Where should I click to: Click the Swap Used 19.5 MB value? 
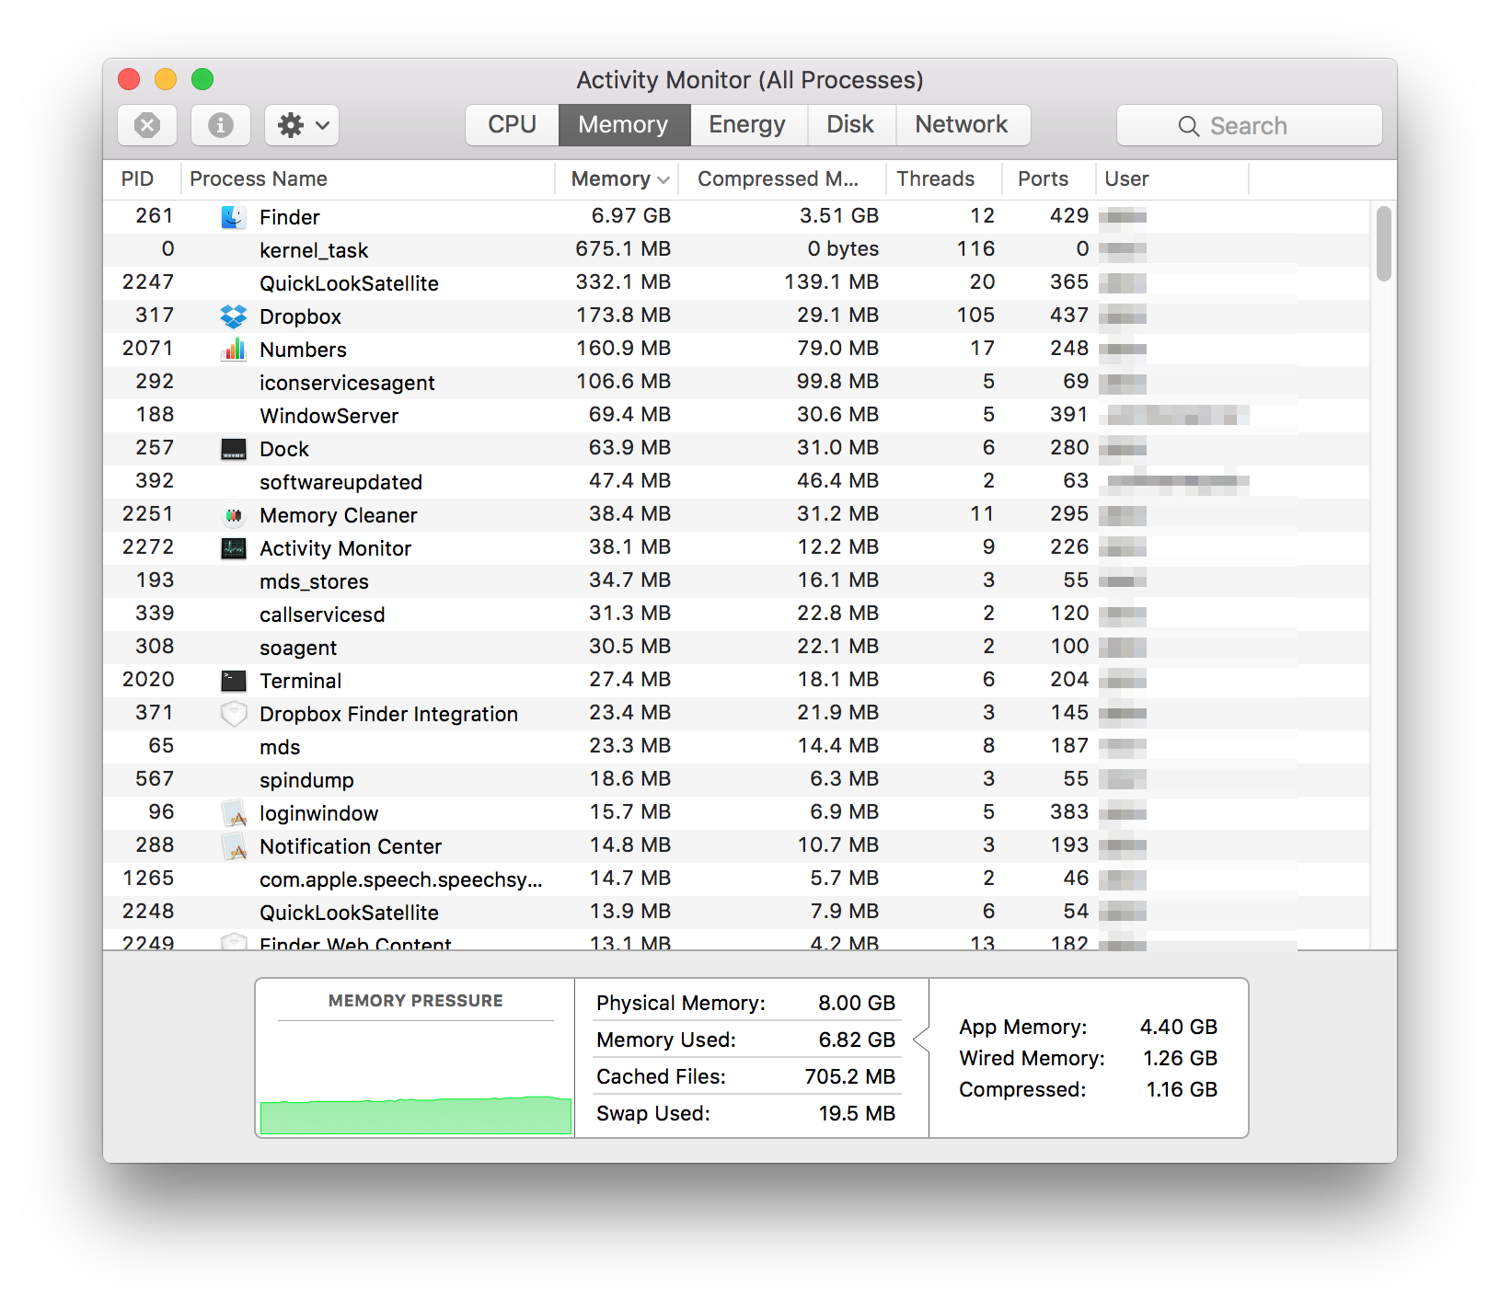[x=857, y=1113]
